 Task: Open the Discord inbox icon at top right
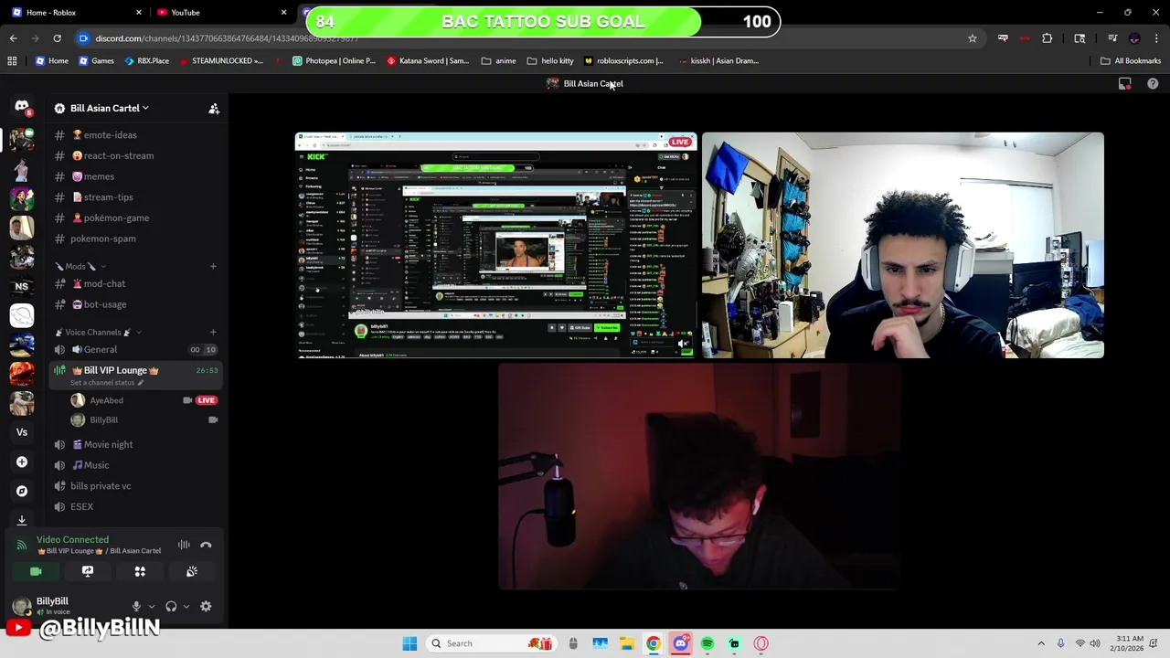point(1125,83)
